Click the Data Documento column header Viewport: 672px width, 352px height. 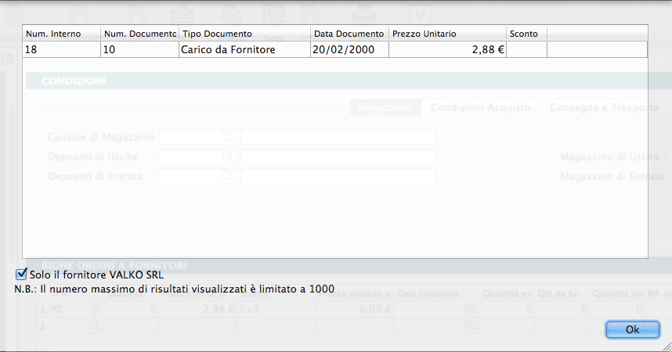tap(349, 34)
